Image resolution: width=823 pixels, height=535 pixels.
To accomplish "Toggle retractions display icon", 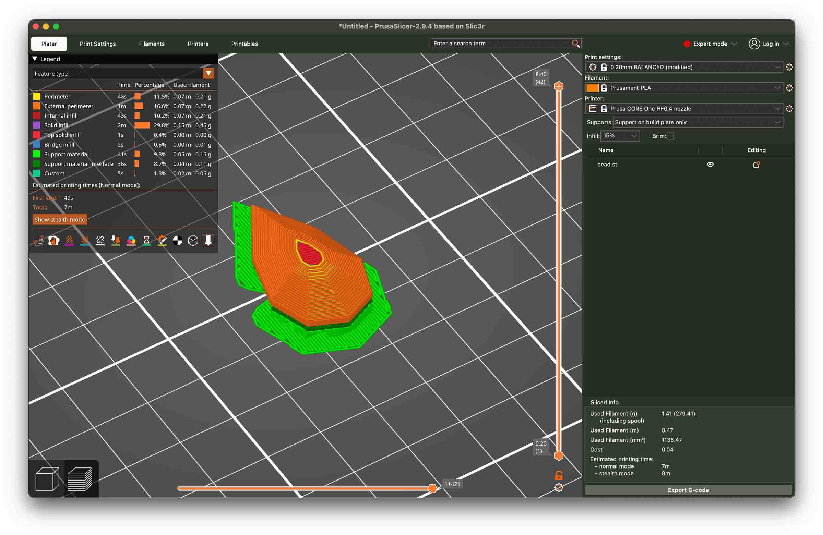I will 69,241.
